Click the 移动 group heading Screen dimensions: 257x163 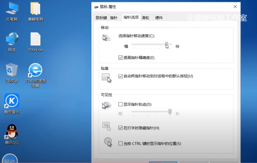[x=105, y=28]
